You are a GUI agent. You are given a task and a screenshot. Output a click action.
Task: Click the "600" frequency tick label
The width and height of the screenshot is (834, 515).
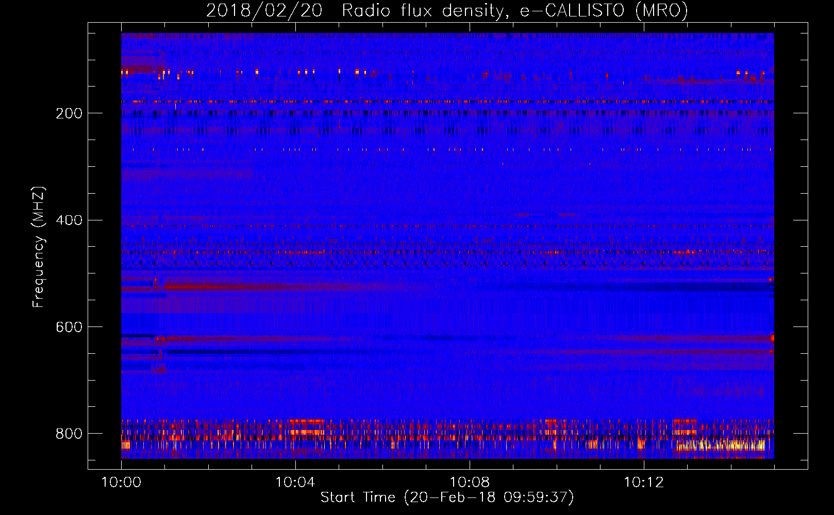(x=69, y=328)
